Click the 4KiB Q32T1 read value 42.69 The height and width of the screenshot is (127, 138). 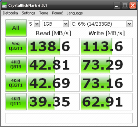[x=54, y=83]
